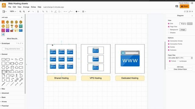
Task: Select Landscape orientation
Action: (x=178, y=61)
